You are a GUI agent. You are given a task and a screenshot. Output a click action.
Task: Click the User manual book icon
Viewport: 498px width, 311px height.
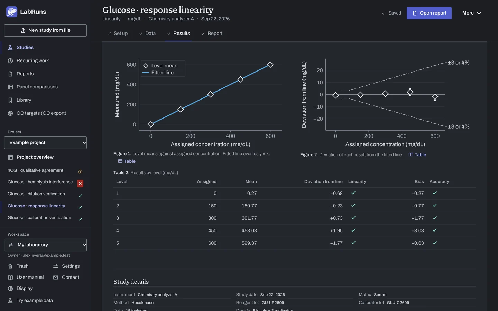coord(10,277)
